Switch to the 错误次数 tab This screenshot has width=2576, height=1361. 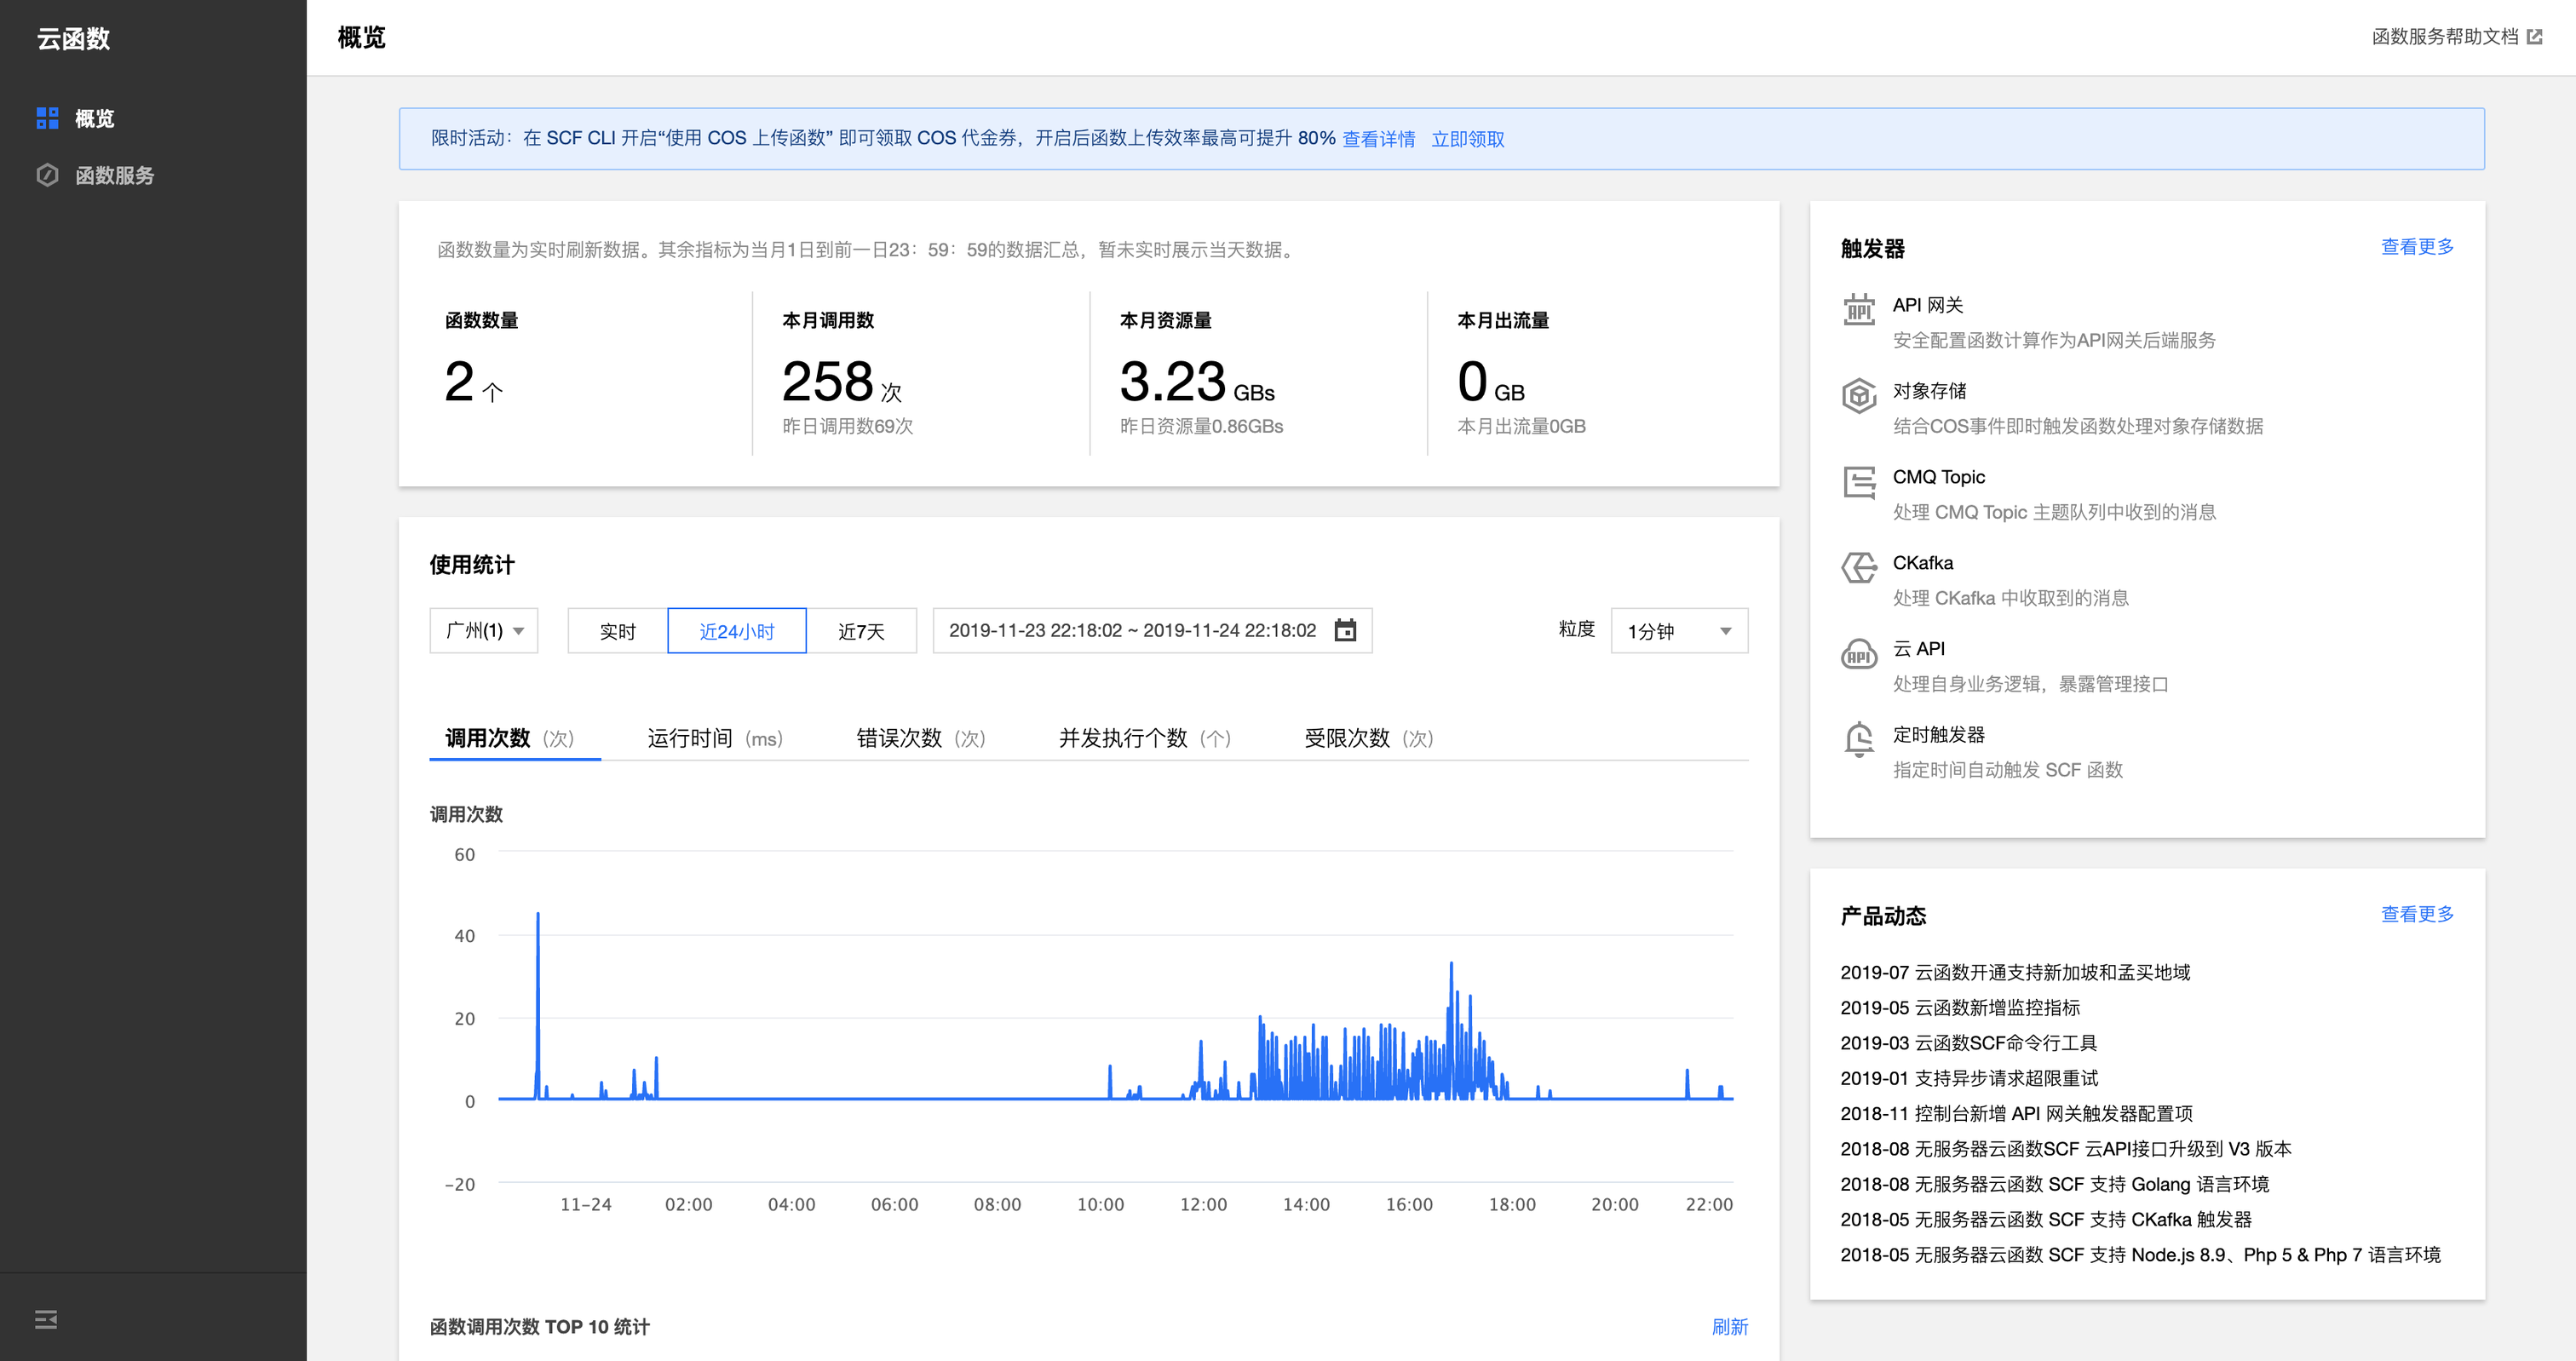pos(921,738)
